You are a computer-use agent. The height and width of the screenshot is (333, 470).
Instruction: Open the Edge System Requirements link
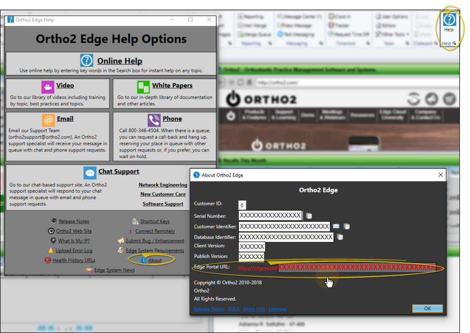point(154,250)
